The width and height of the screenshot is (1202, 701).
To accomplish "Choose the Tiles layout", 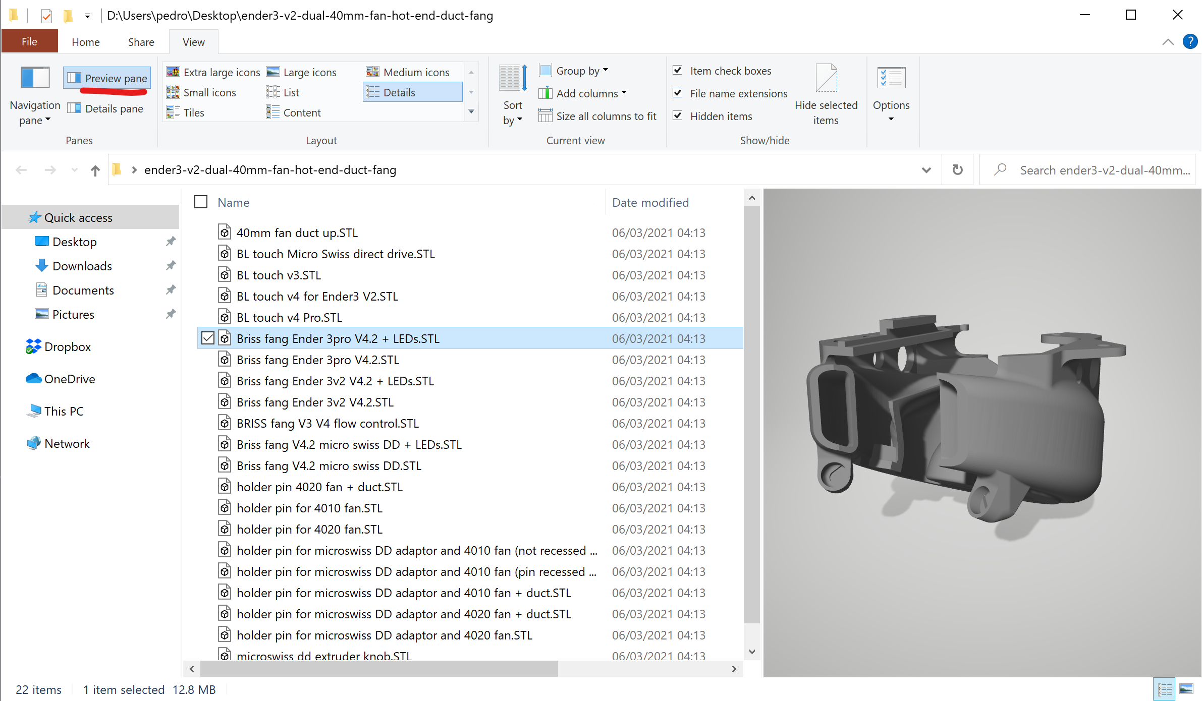I will click(x=185, y=112).
